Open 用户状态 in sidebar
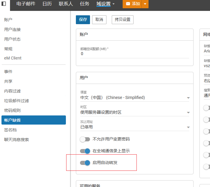 [12, 39]
